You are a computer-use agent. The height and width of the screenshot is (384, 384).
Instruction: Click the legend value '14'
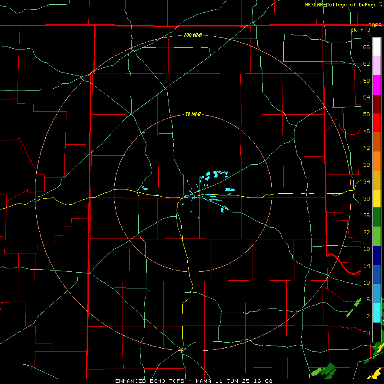tap(367, 266)
